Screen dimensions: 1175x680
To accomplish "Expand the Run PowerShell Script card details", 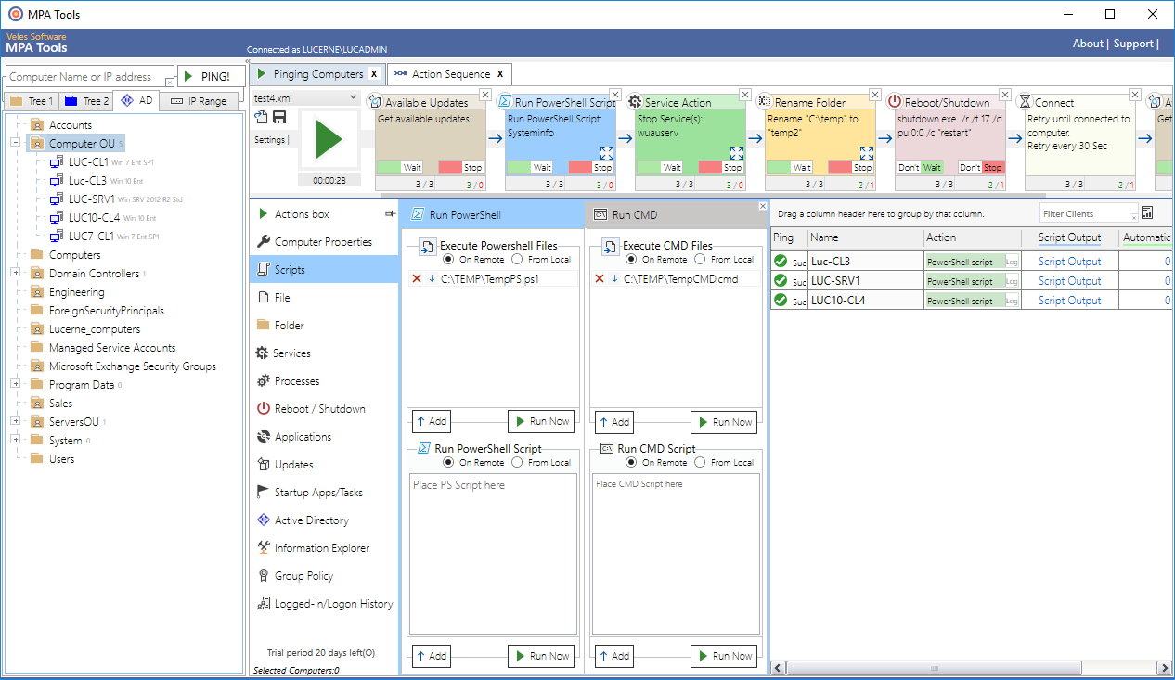I will [606, 153].
